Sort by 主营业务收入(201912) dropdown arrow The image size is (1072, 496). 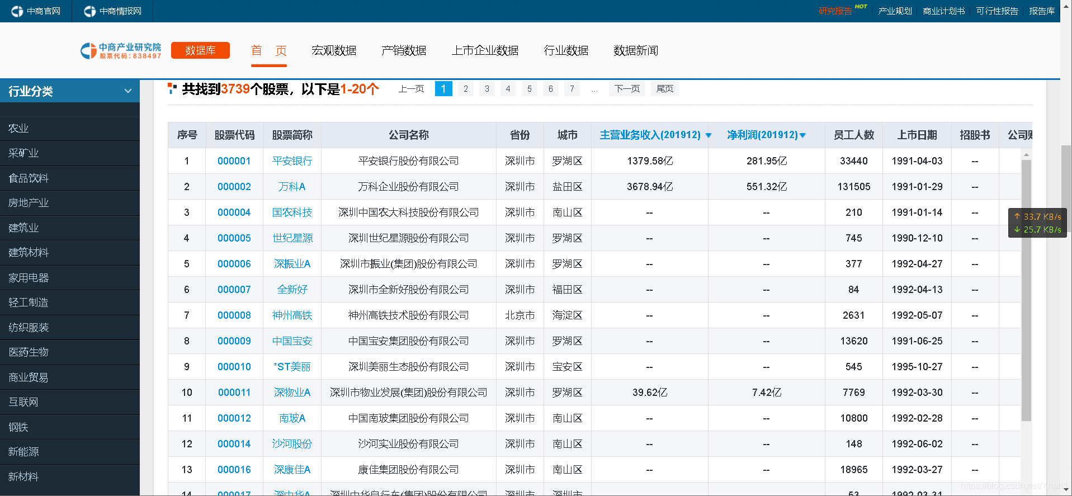point(709,135)
